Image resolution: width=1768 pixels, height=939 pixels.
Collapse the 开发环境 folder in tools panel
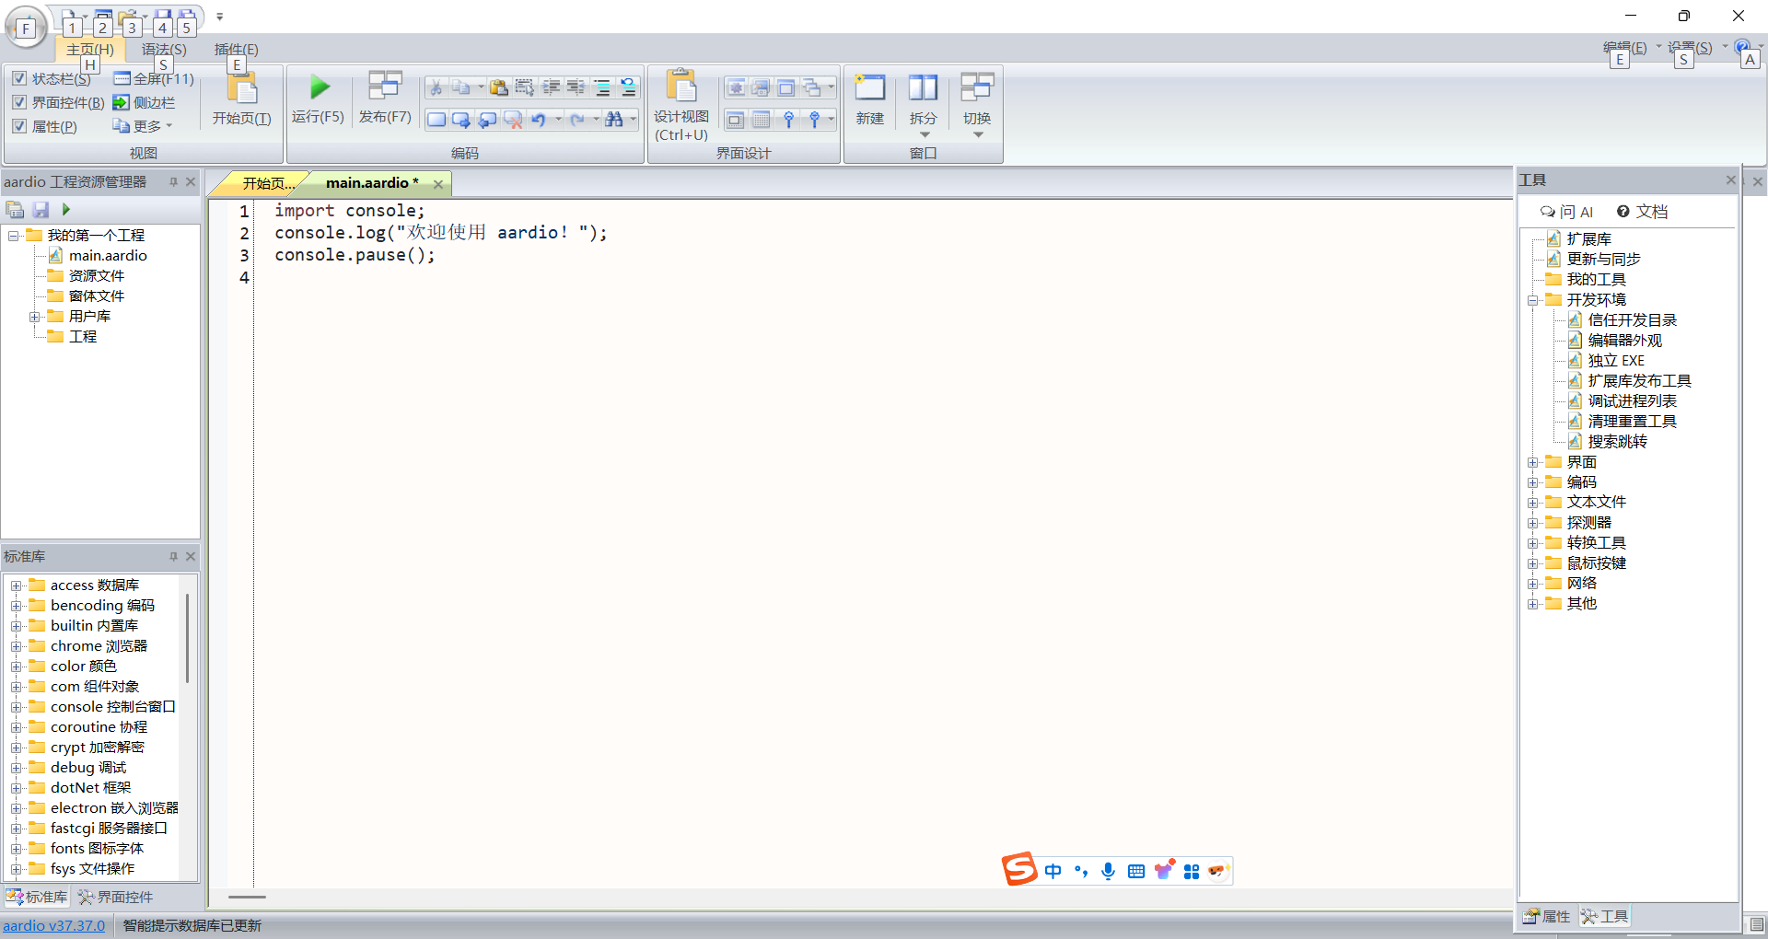coord(1533,300)
